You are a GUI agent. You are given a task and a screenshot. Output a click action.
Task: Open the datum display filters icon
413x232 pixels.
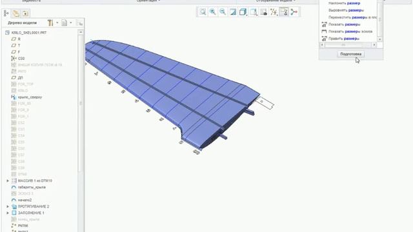(274, 12)
